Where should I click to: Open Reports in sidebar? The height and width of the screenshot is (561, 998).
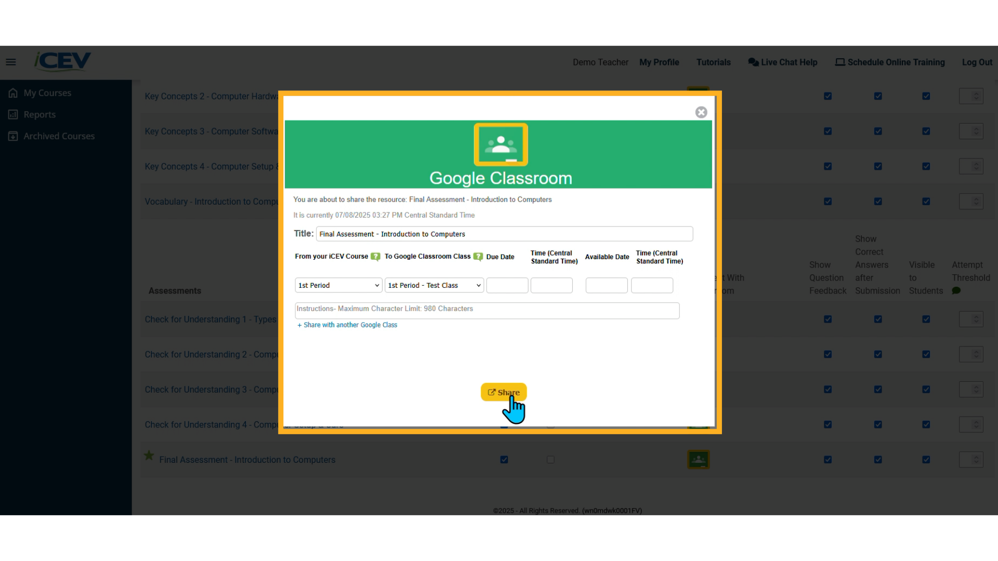pyautogui.click(x=40, y=114)
